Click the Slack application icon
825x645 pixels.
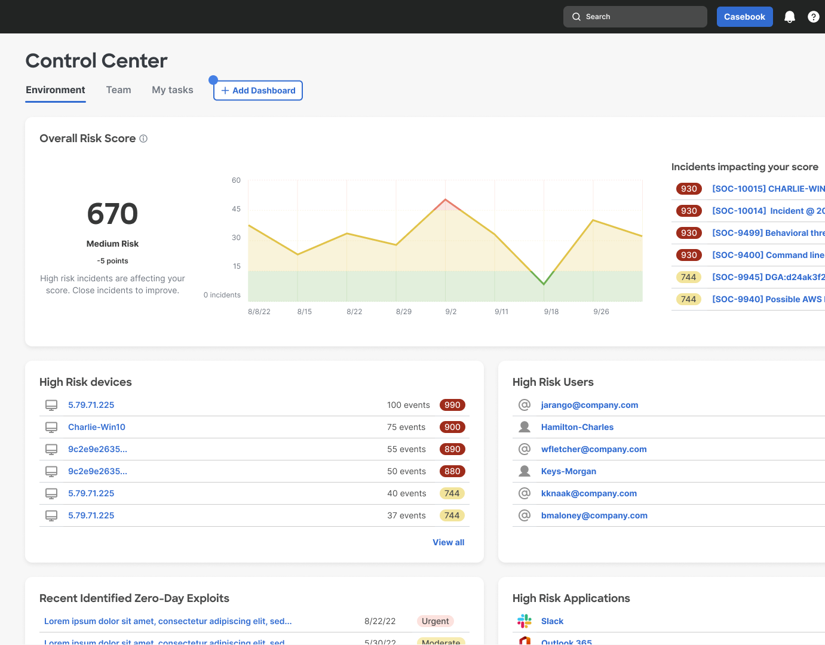(525, 621)
